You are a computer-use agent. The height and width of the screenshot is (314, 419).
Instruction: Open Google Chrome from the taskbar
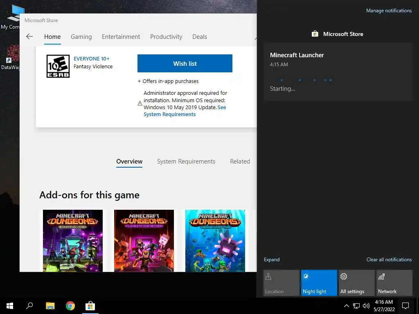pos(70,306)
